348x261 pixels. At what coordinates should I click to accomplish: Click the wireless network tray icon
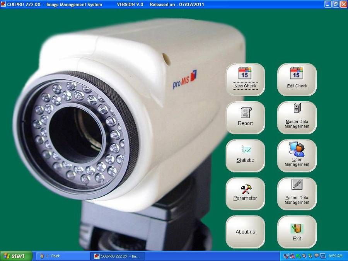click(286, 256)
